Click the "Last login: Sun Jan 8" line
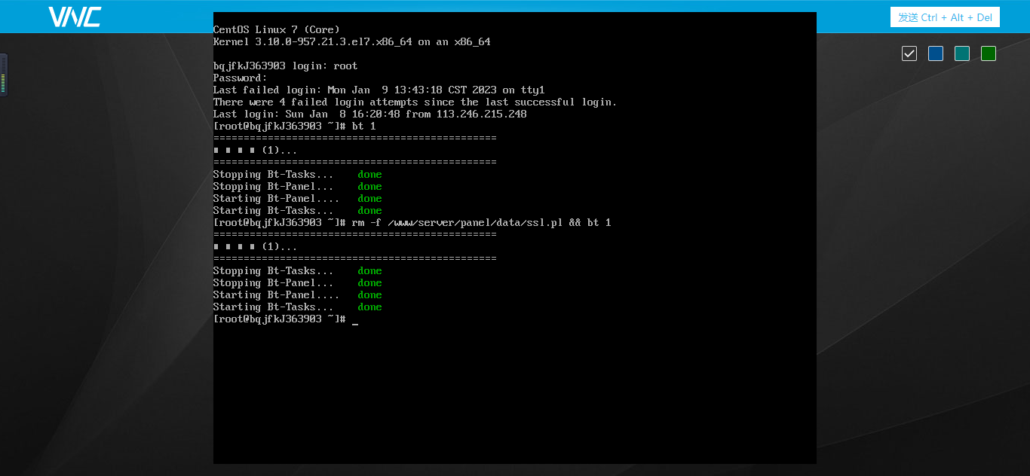The height and width of the screenshot is (476, 1030). pos(370,114)
